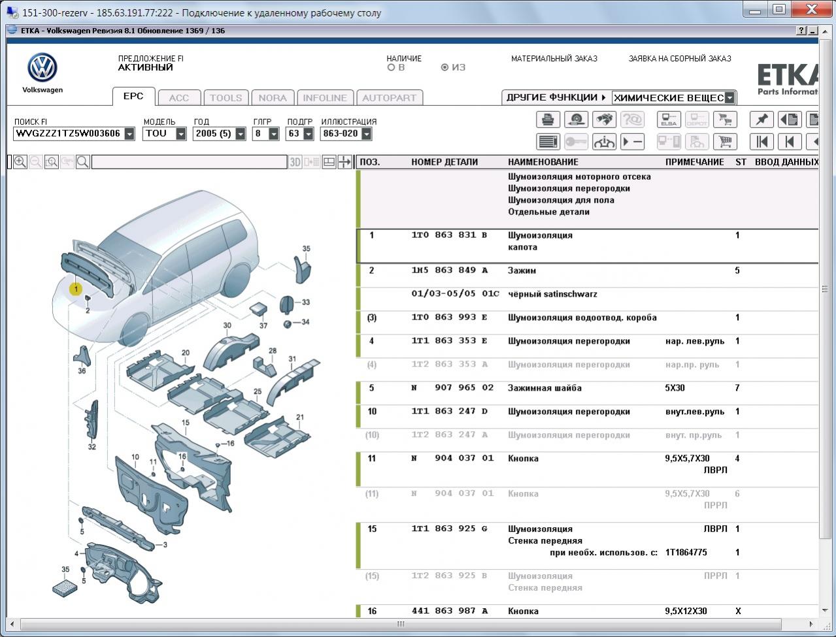Click the previous page document icon
The height and width of the screenshot is (637, 836).
[790, 120]
